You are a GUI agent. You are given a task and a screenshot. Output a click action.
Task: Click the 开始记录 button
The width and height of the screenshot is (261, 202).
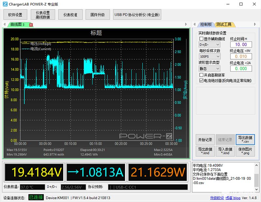click(205, 140)
